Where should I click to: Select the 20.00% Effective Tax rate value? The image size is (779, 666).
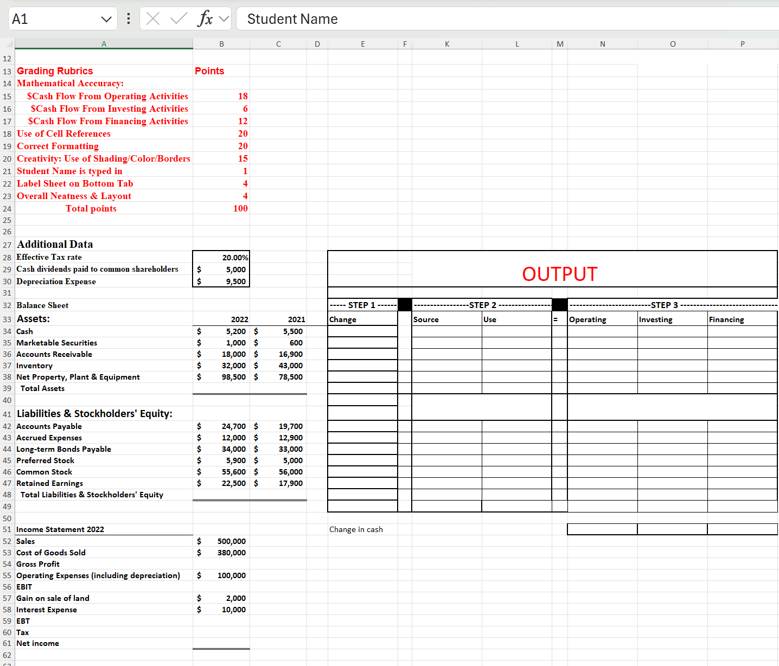pyautogui.click(x=221, y=258)
